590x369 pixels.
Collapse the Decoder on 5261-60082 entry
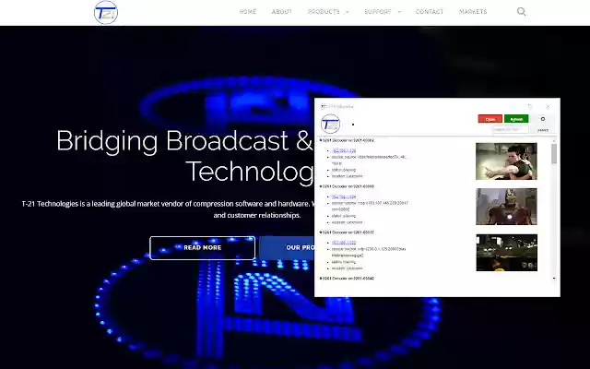[321, 140]
